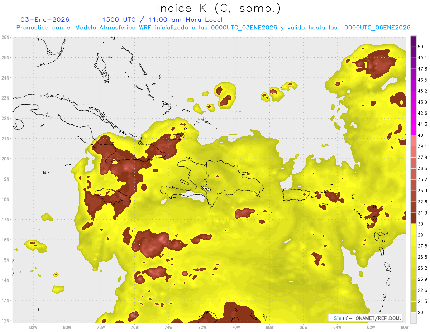Image resolution: width=430 pixels, height=332 pixels.
Task: Click the latitude label '18N'
Action: pos(5,199)
